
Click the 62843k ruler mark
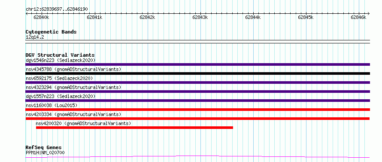pos(200,17)
